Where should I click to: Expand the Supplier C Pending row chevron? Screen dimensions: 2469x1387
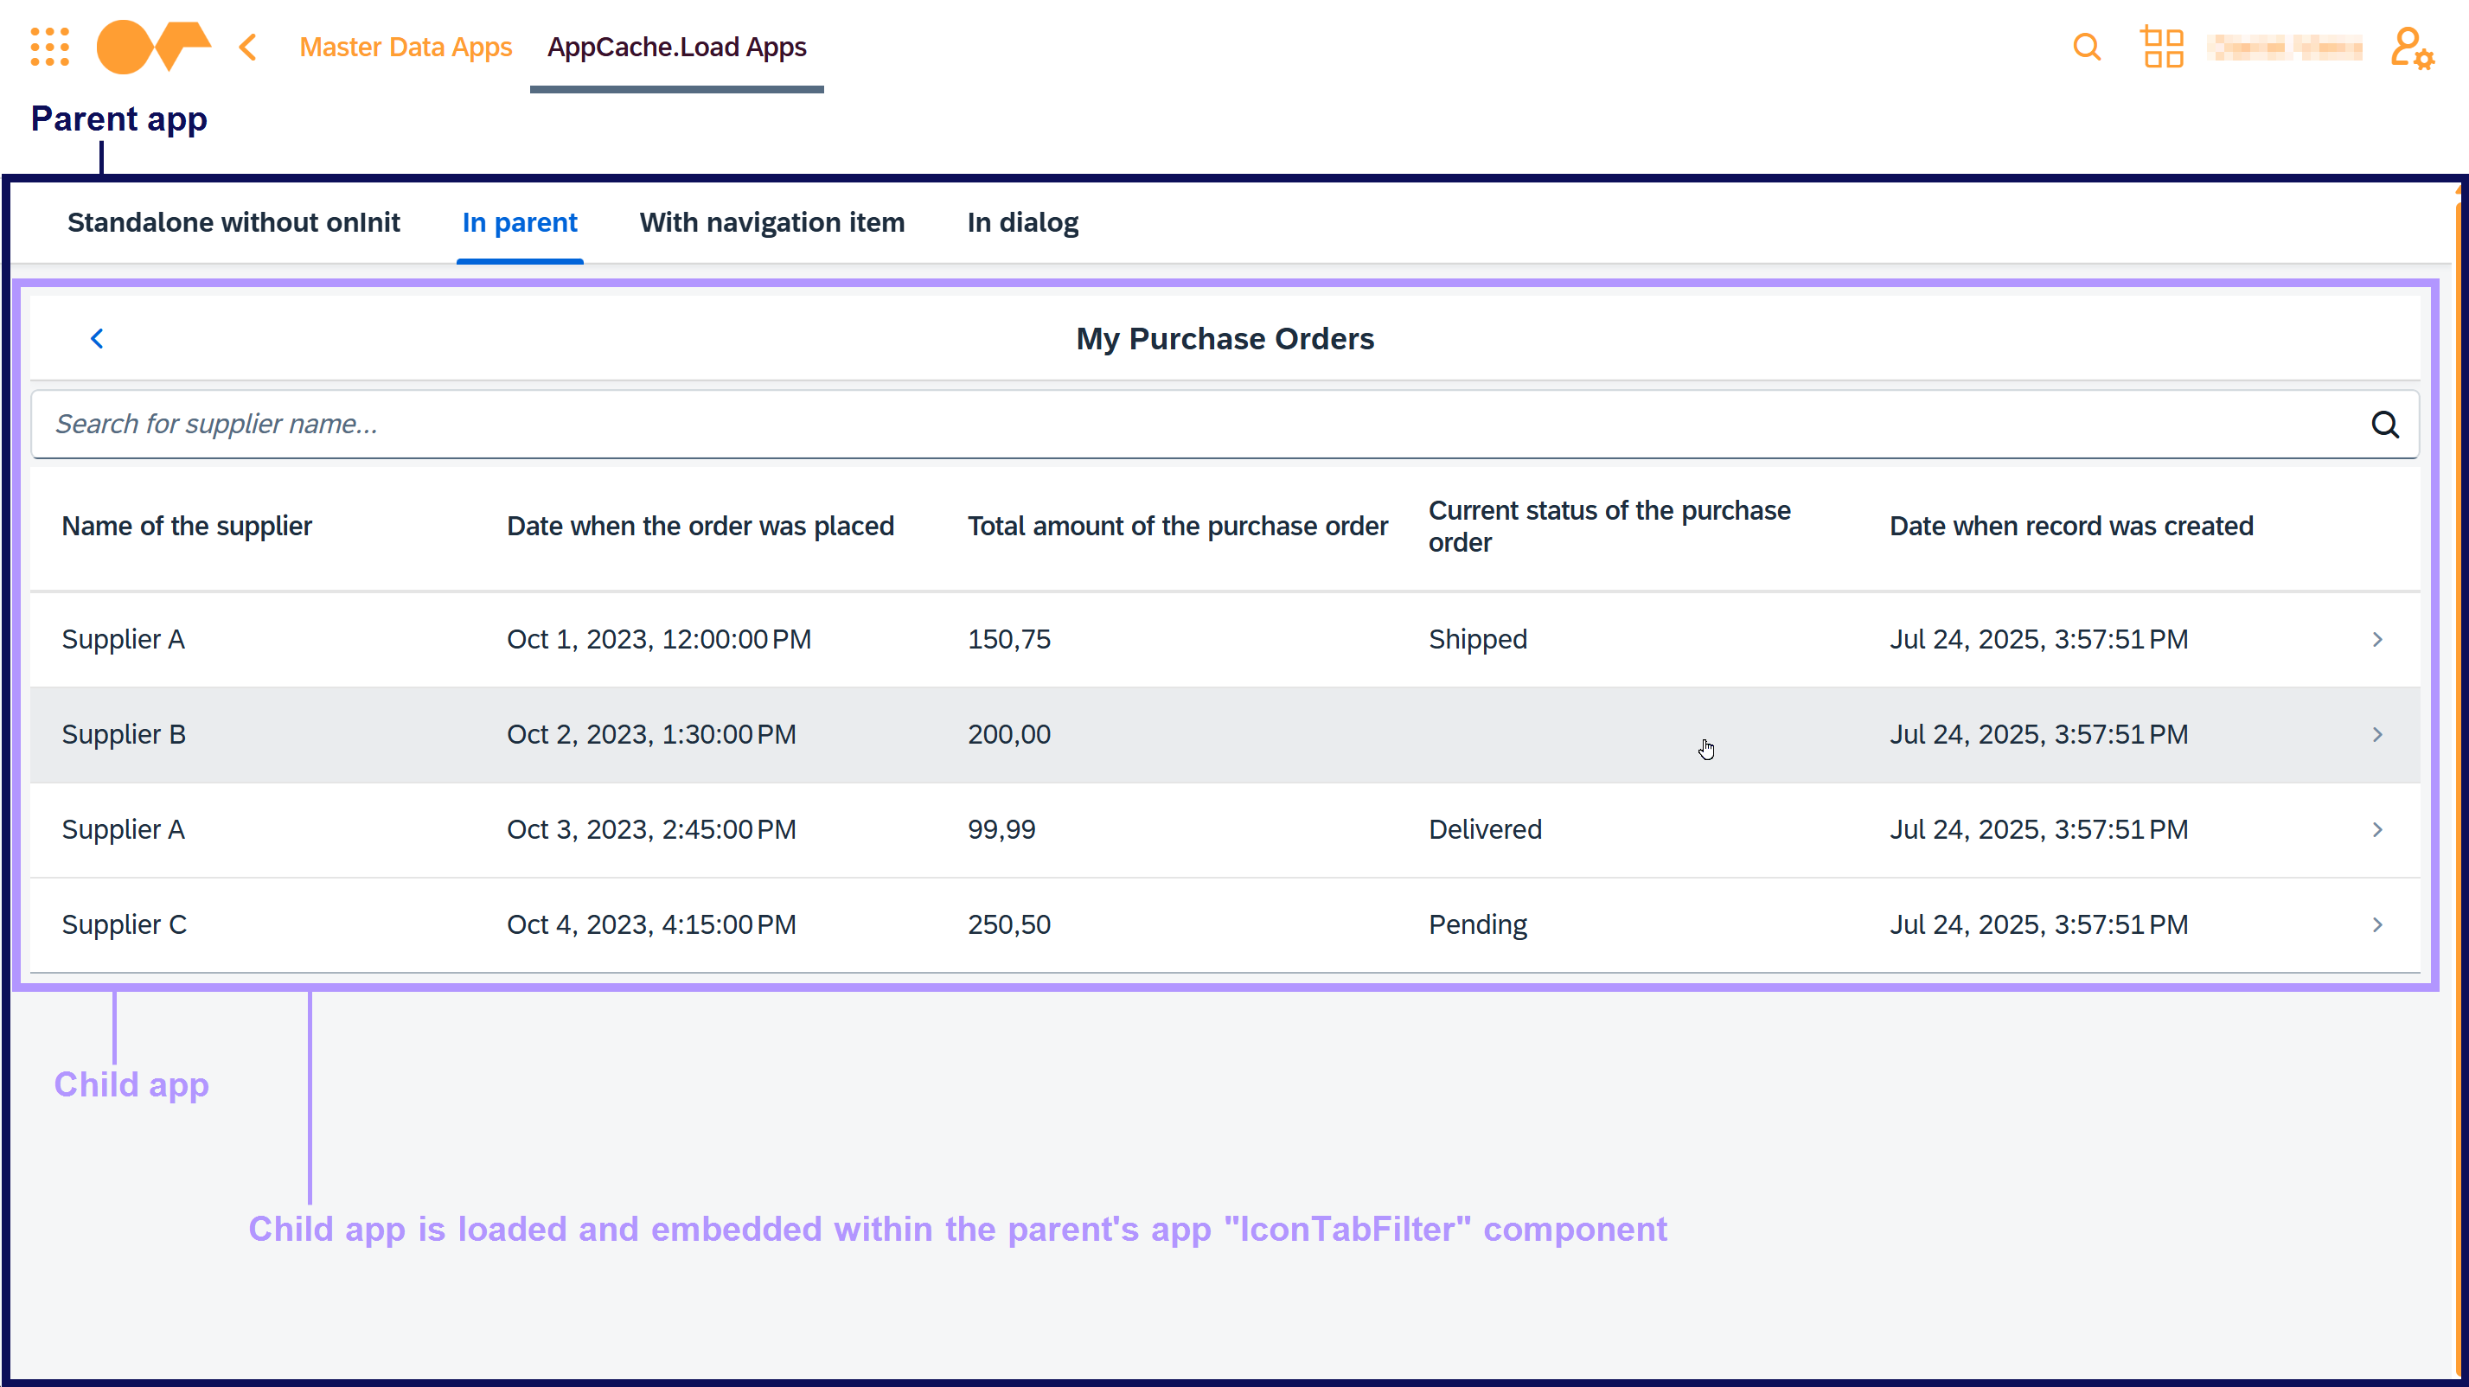click(x=2379, y=924)
